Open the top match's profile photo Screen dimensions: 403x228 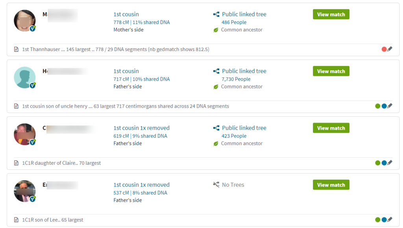25,20
